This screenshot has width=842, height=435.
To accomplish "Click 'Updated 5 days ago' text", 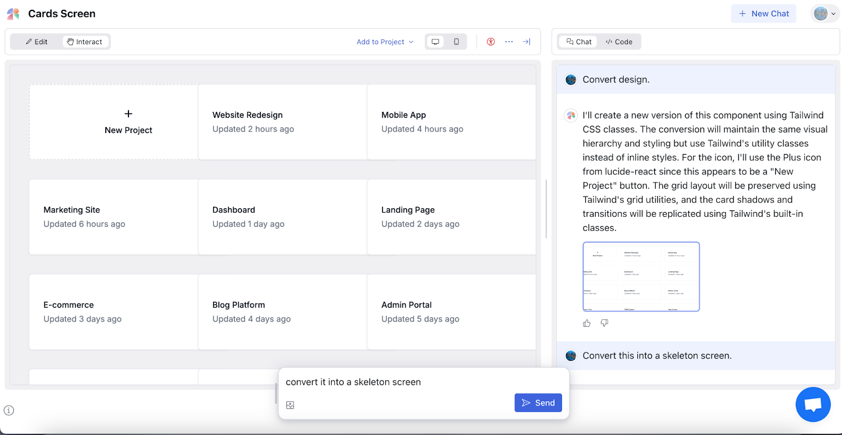I will coord(420,319).
